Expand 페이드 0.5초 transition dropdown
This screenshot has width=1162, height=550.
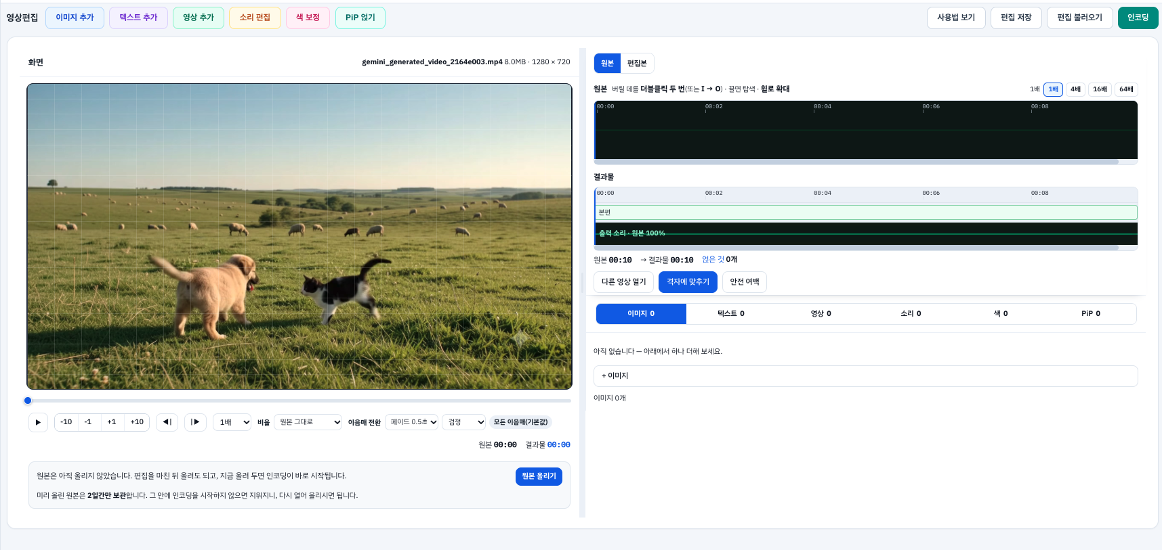[412, 422]
